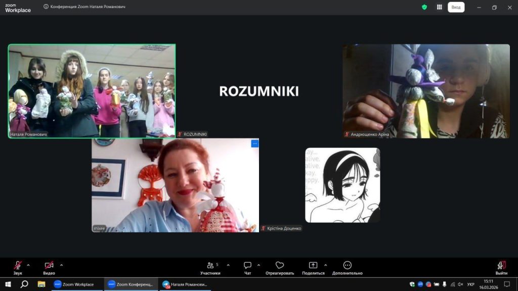The height and width of the screenshot is (291, 518).
Task: Switch to Zoom Workplace in the taskbar
Action: point(74,284)
